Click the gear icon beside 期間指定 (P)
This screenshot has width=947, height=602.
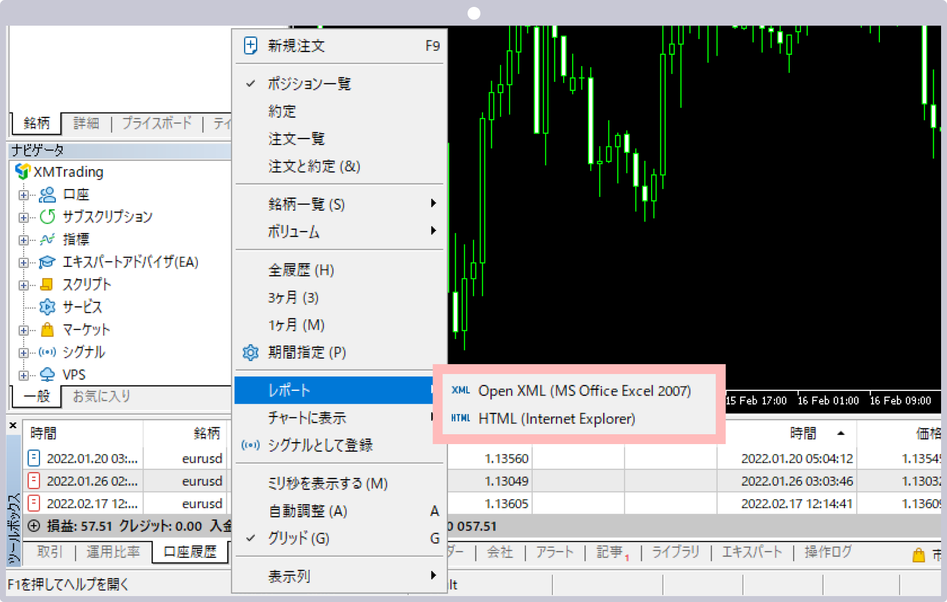(x=251, y=352)
